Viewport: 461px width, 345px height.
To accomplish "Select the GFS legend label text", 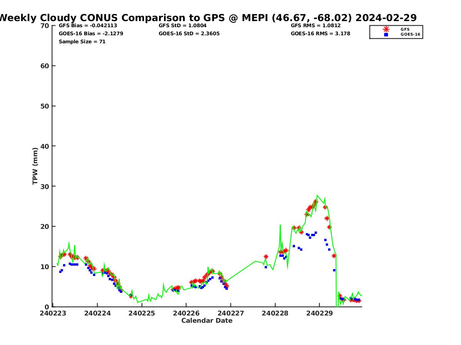I will click(405, 29).
